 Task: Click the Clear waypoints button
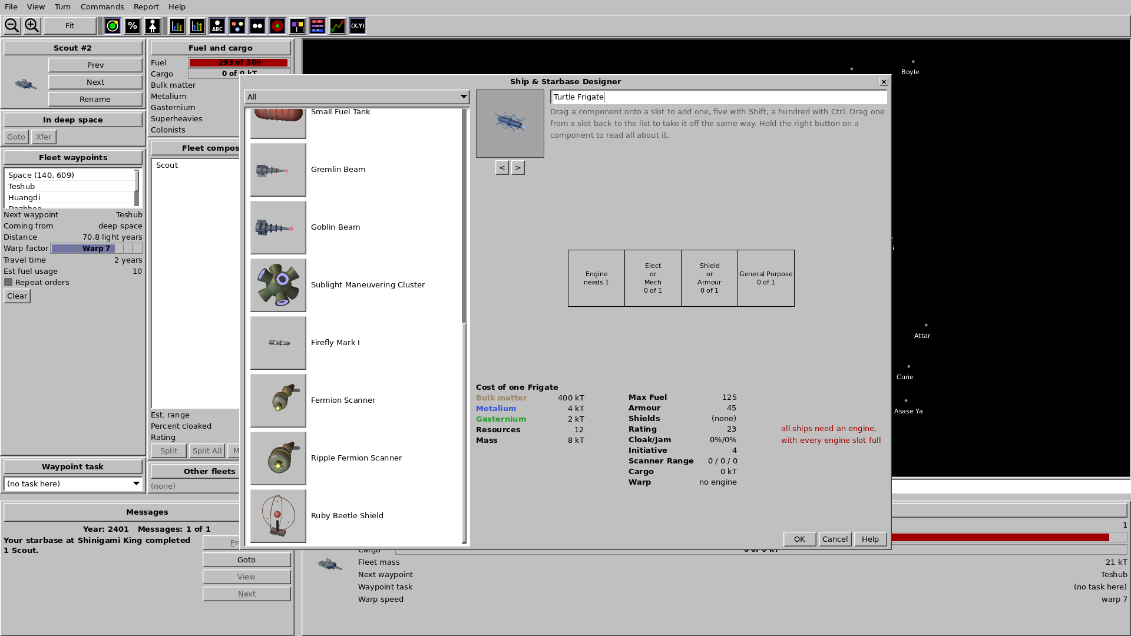17,296
